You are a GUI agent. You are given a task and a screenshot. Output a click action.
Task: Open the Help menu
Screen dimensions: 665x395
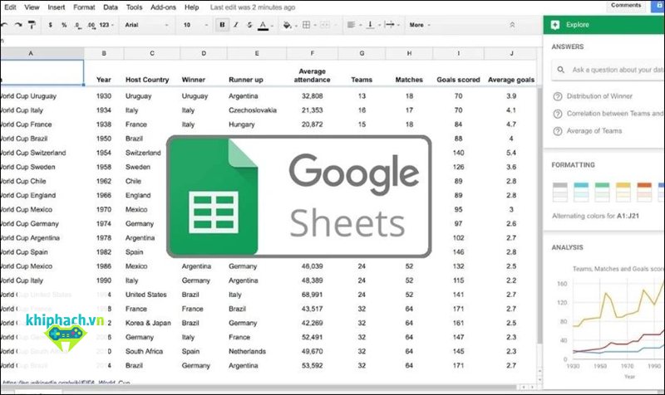192,7
